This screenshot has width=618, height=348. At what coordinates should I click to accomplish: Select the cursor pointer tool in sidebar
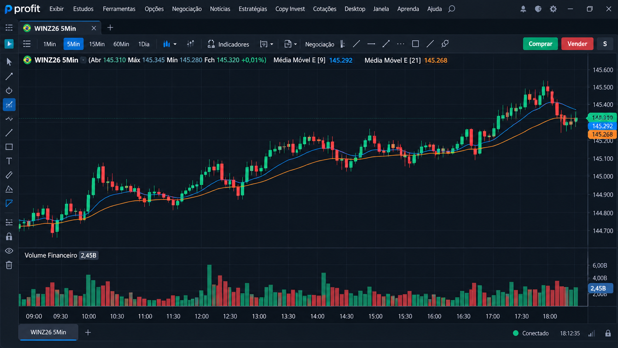pyautogui.click(x=9, y=62)
